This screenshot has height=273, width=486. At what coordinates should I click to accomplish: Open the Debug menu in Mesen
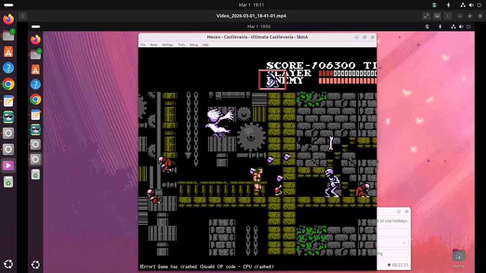(194, 45)
